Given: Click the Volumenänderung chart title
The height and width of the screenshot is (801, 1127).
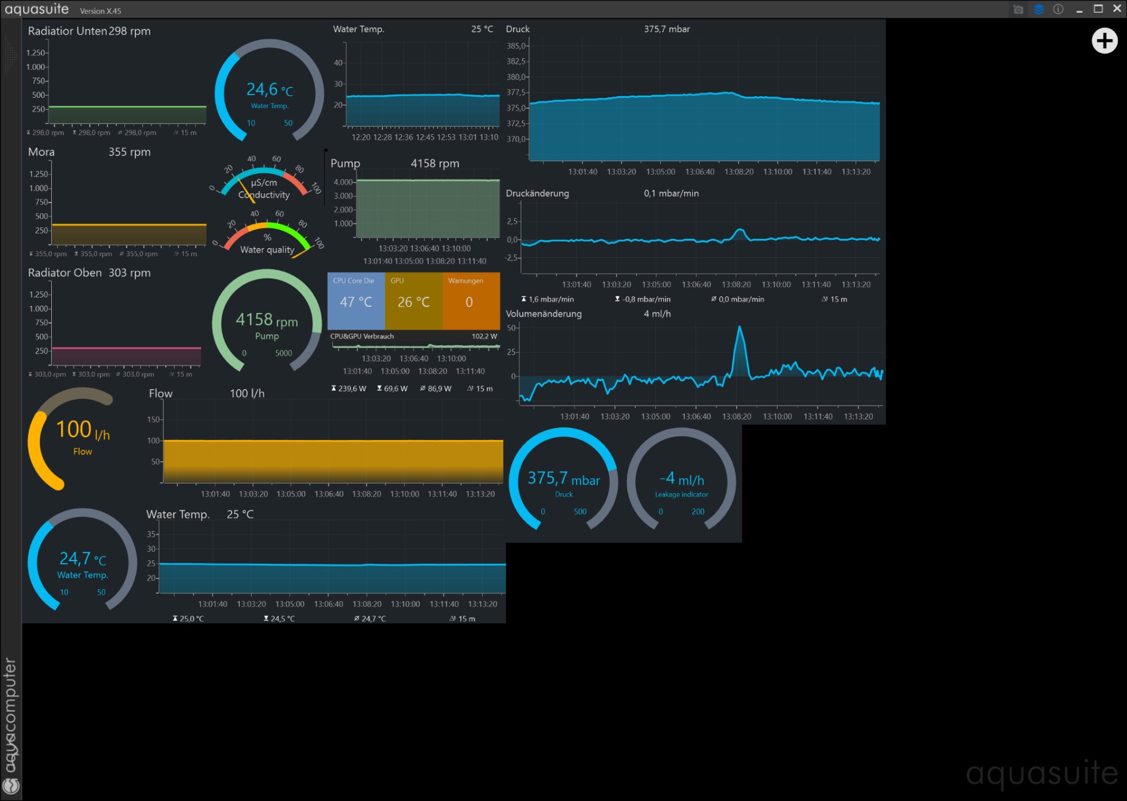Looking at the screenshot, I should [x=544, y=314].
